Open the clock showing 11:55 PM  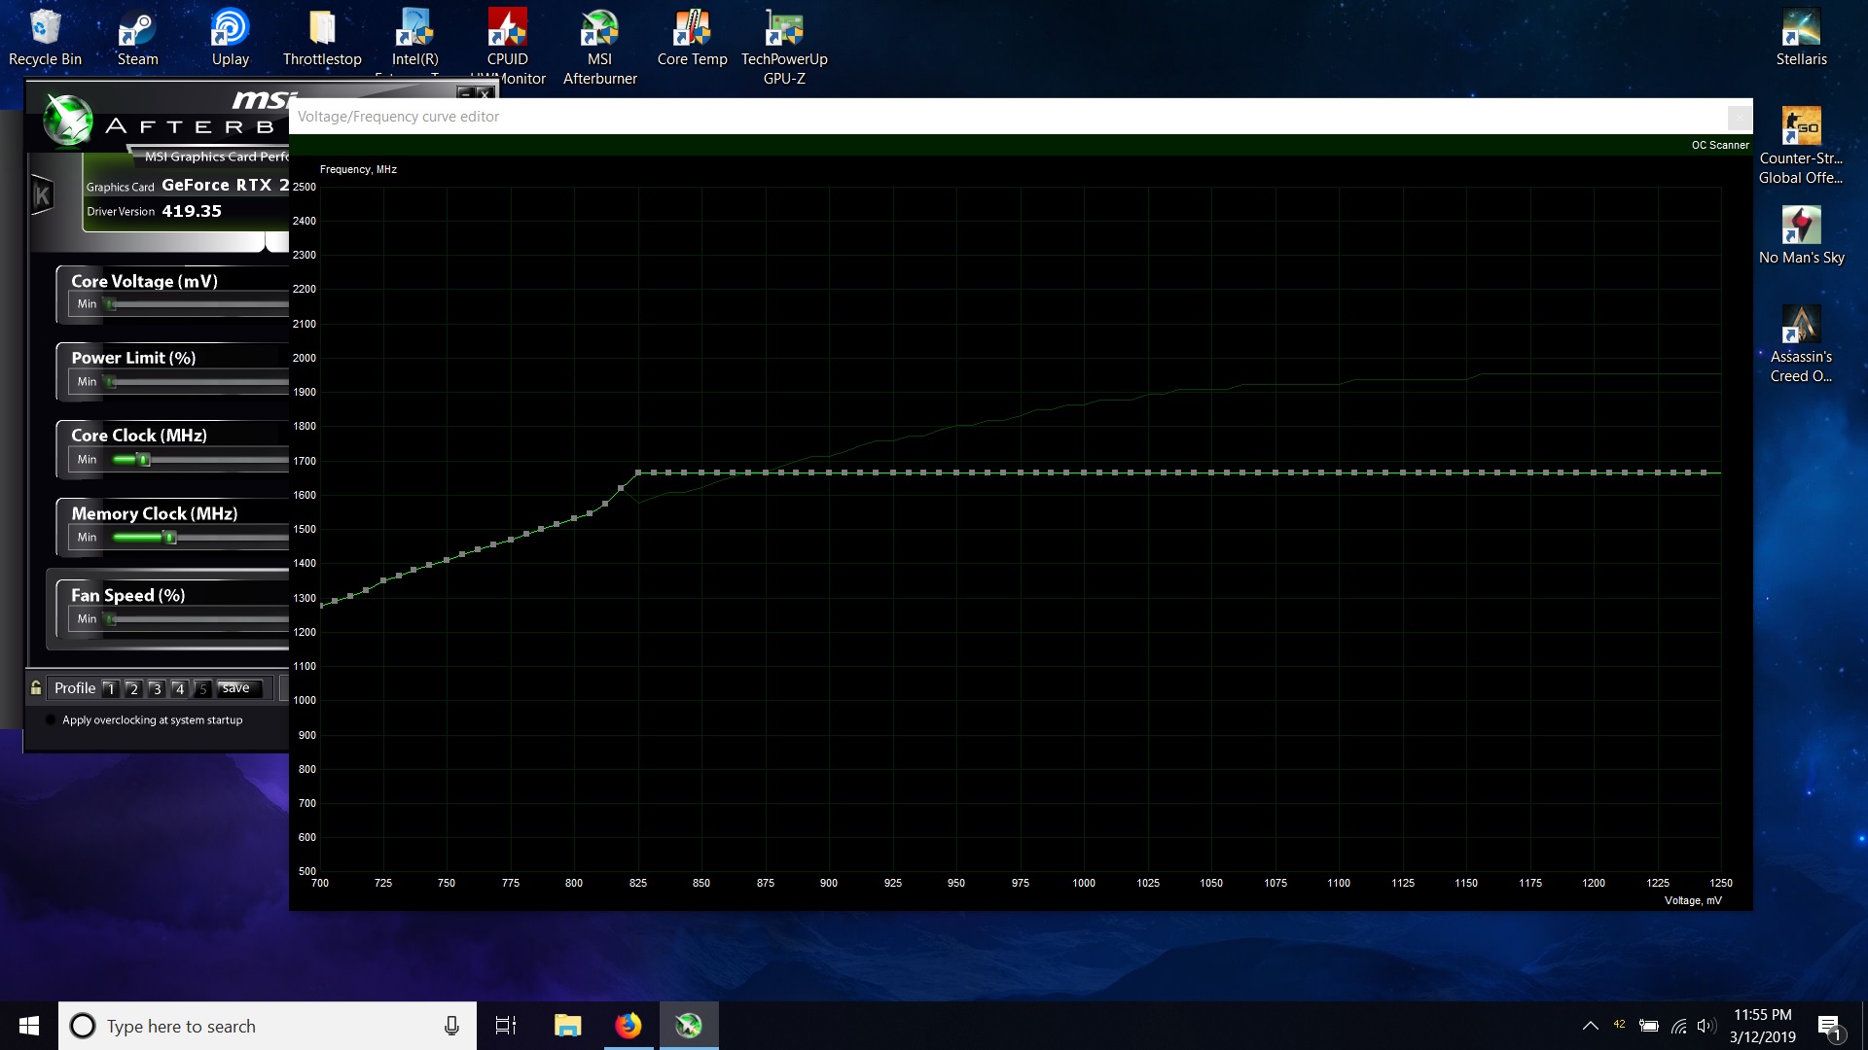coord(1762,1026)
